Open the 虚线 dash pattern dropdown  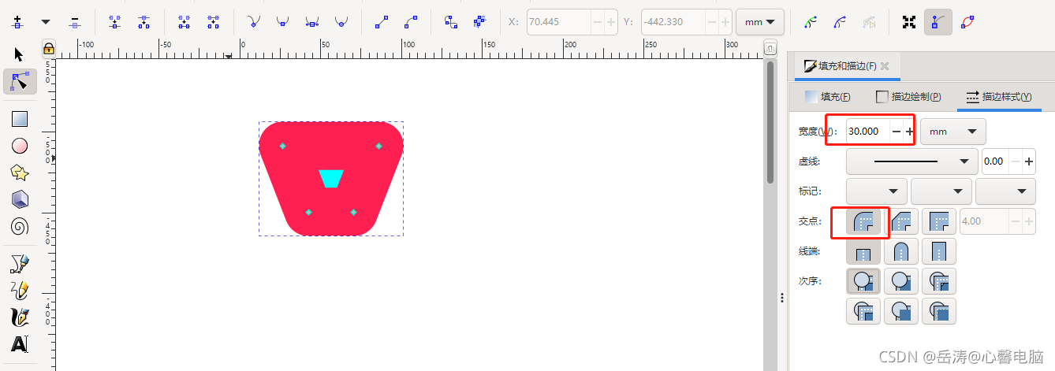(911, 161)
